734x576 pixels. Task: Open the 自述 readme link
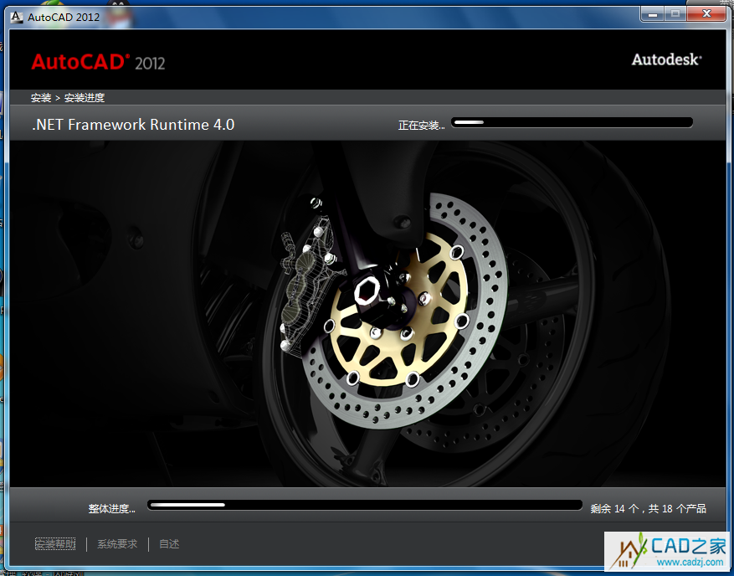pos(169,544)
